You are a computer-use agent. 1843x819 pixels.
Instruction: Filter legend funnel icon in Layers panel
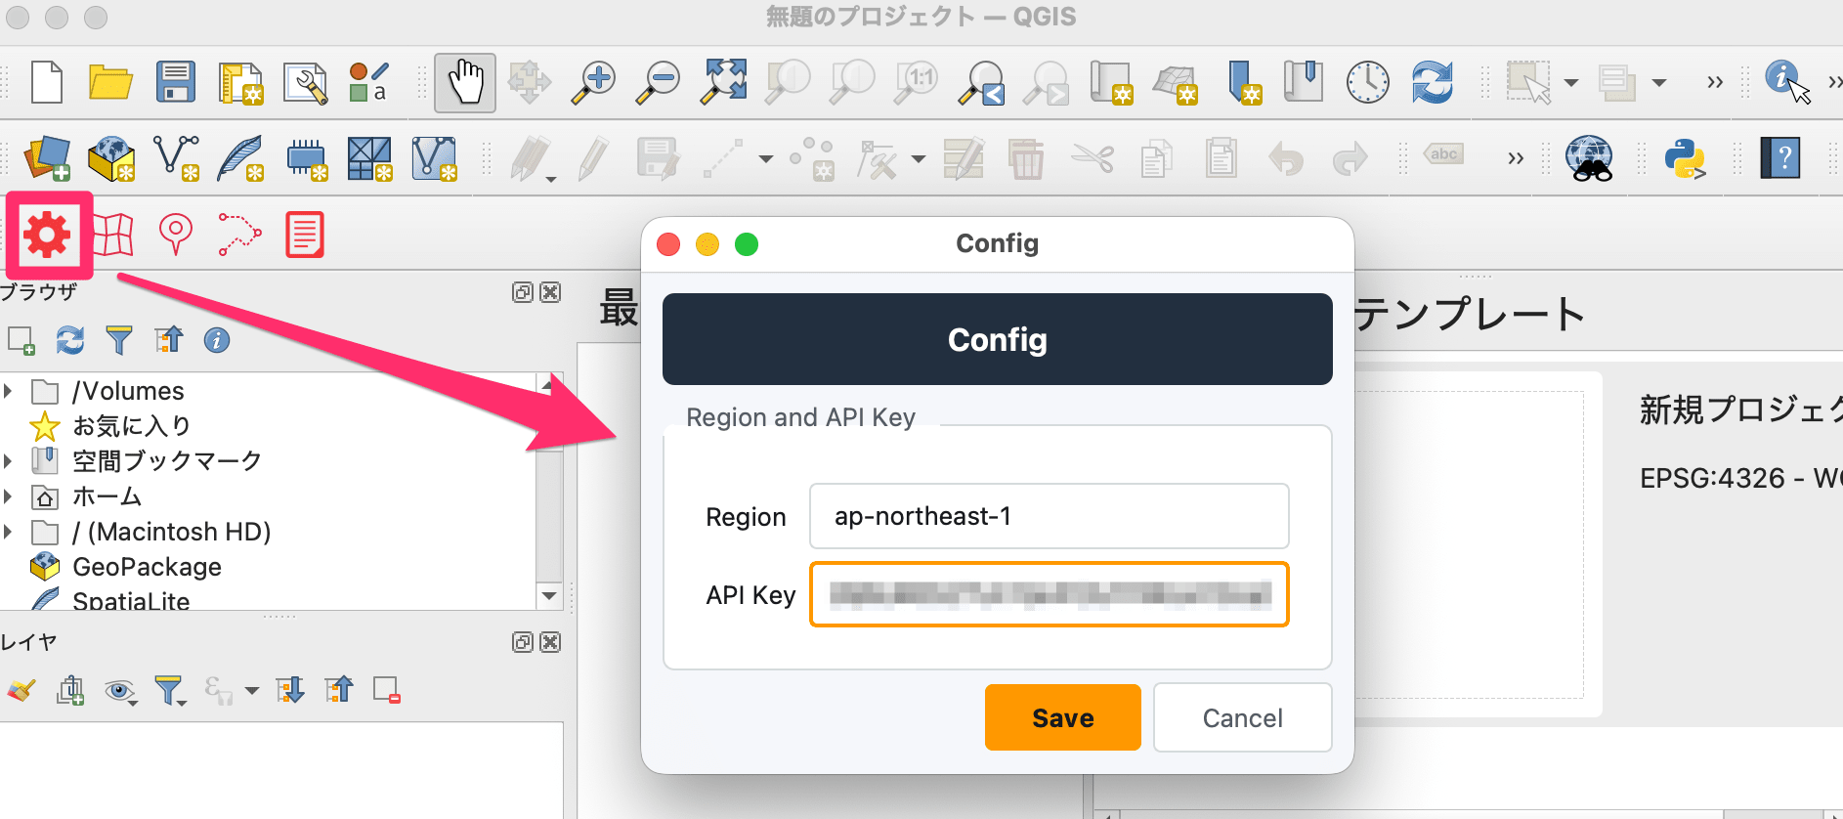point(170,691)
